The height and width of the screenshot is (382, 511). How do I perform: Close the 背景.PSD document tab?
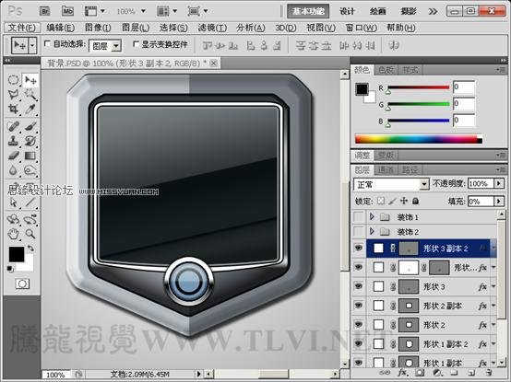[213, 64]
